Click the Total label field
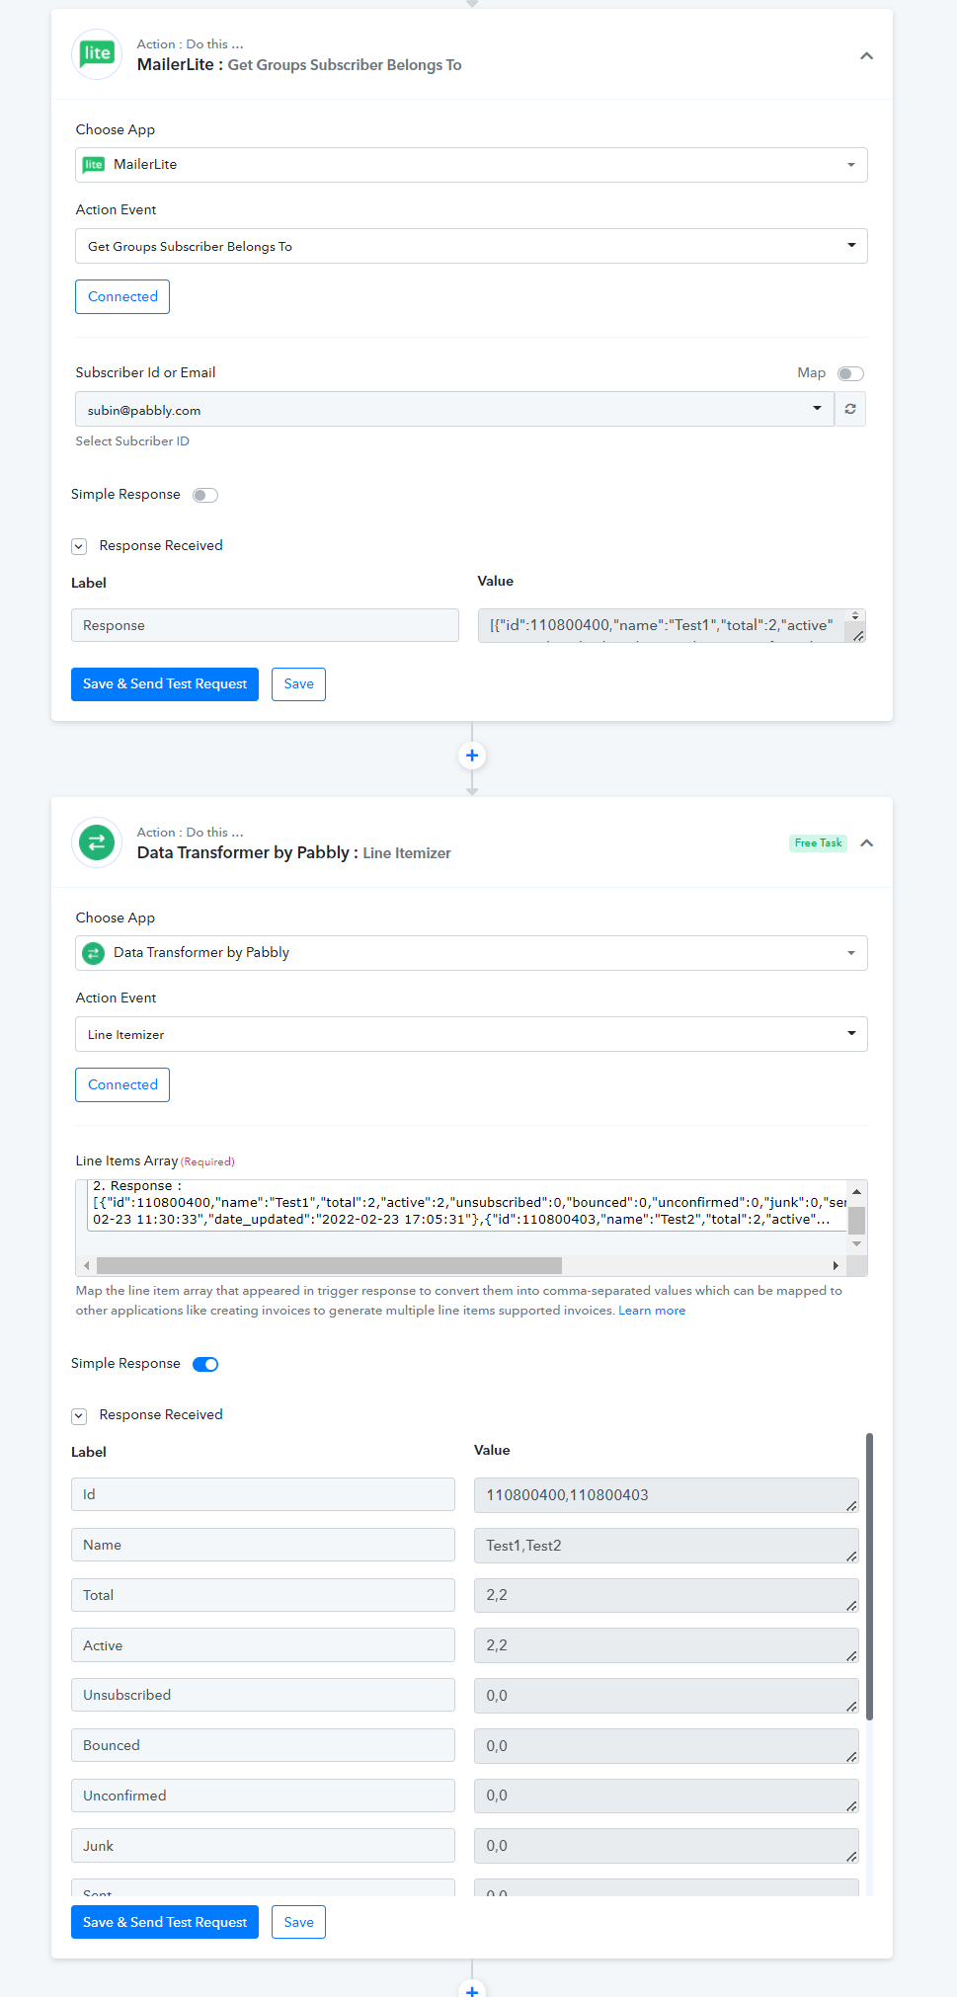The width and height of the screenshot is (957, 1997). pyautogui.click(x=263, y=1595)
